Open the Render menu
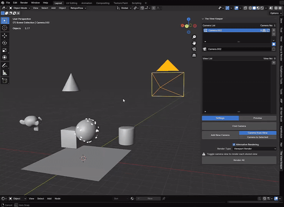This screenshot has width=284, height=207. 24,3
